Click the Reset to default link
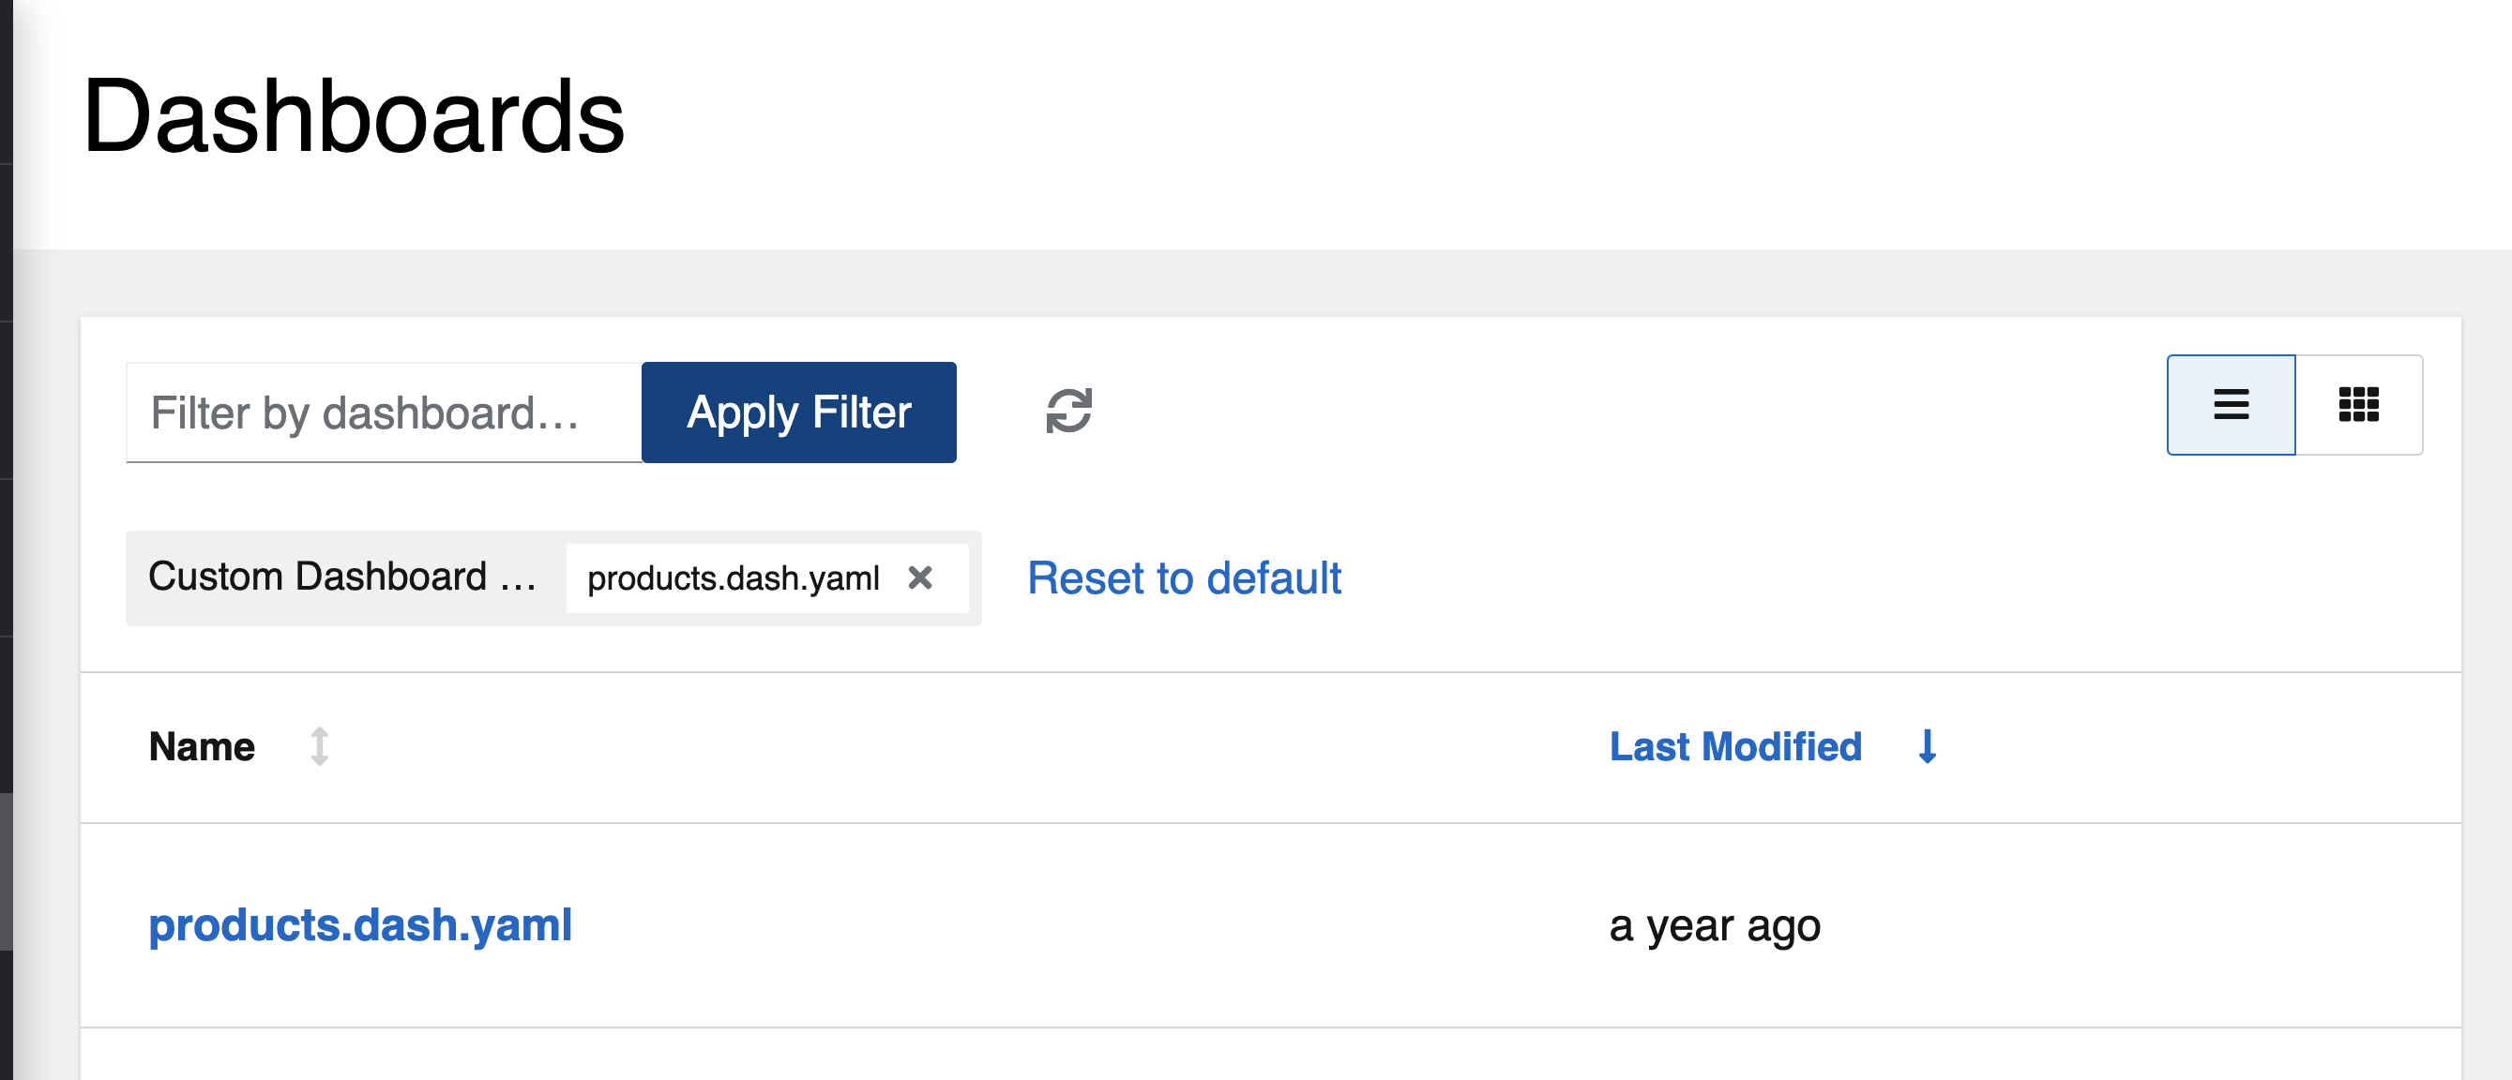The image size is (2512, 1080). pyautogui.click(x=1183, y=578)
